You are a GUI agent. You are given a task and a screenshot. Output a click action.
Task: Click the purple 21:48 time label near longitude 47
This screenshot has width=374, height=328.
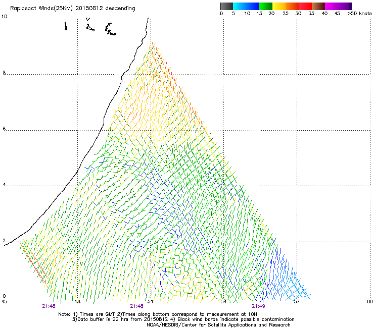[49, 306]
